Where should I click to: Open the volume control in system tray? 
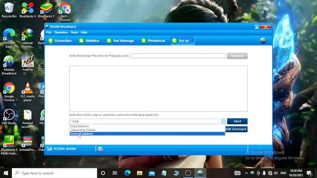pyautogui.click(x=276, y=173)
